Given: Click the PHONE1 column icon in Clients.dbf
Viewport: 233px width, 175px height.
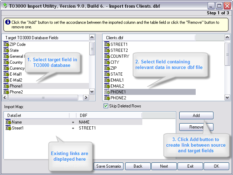Looking at the screenshot, I should [107, 92].
